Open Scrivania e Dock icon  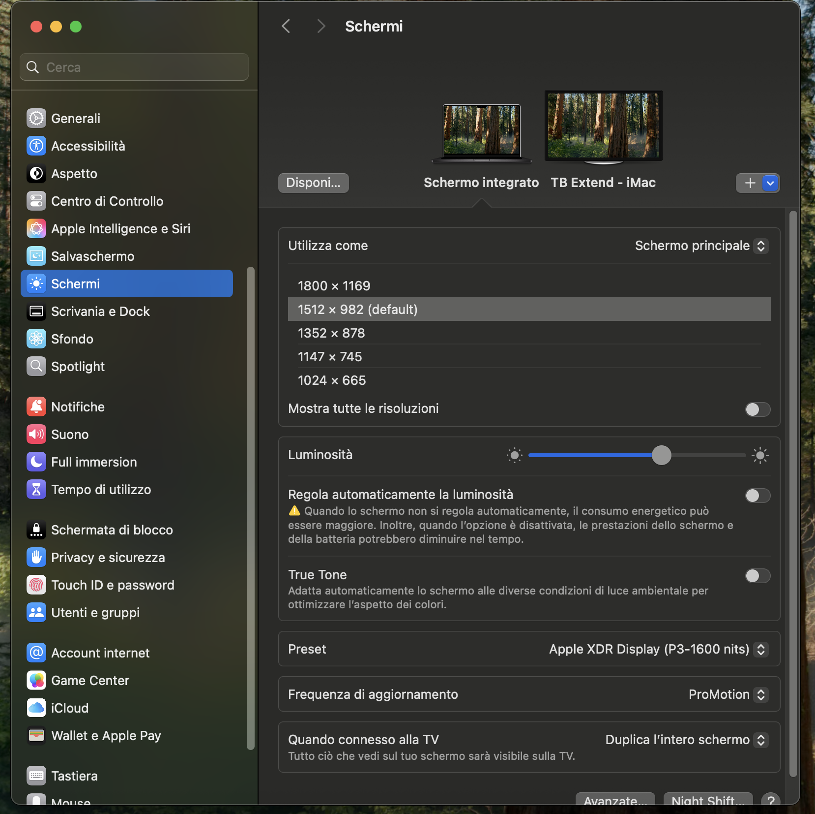tap(36, 311)
